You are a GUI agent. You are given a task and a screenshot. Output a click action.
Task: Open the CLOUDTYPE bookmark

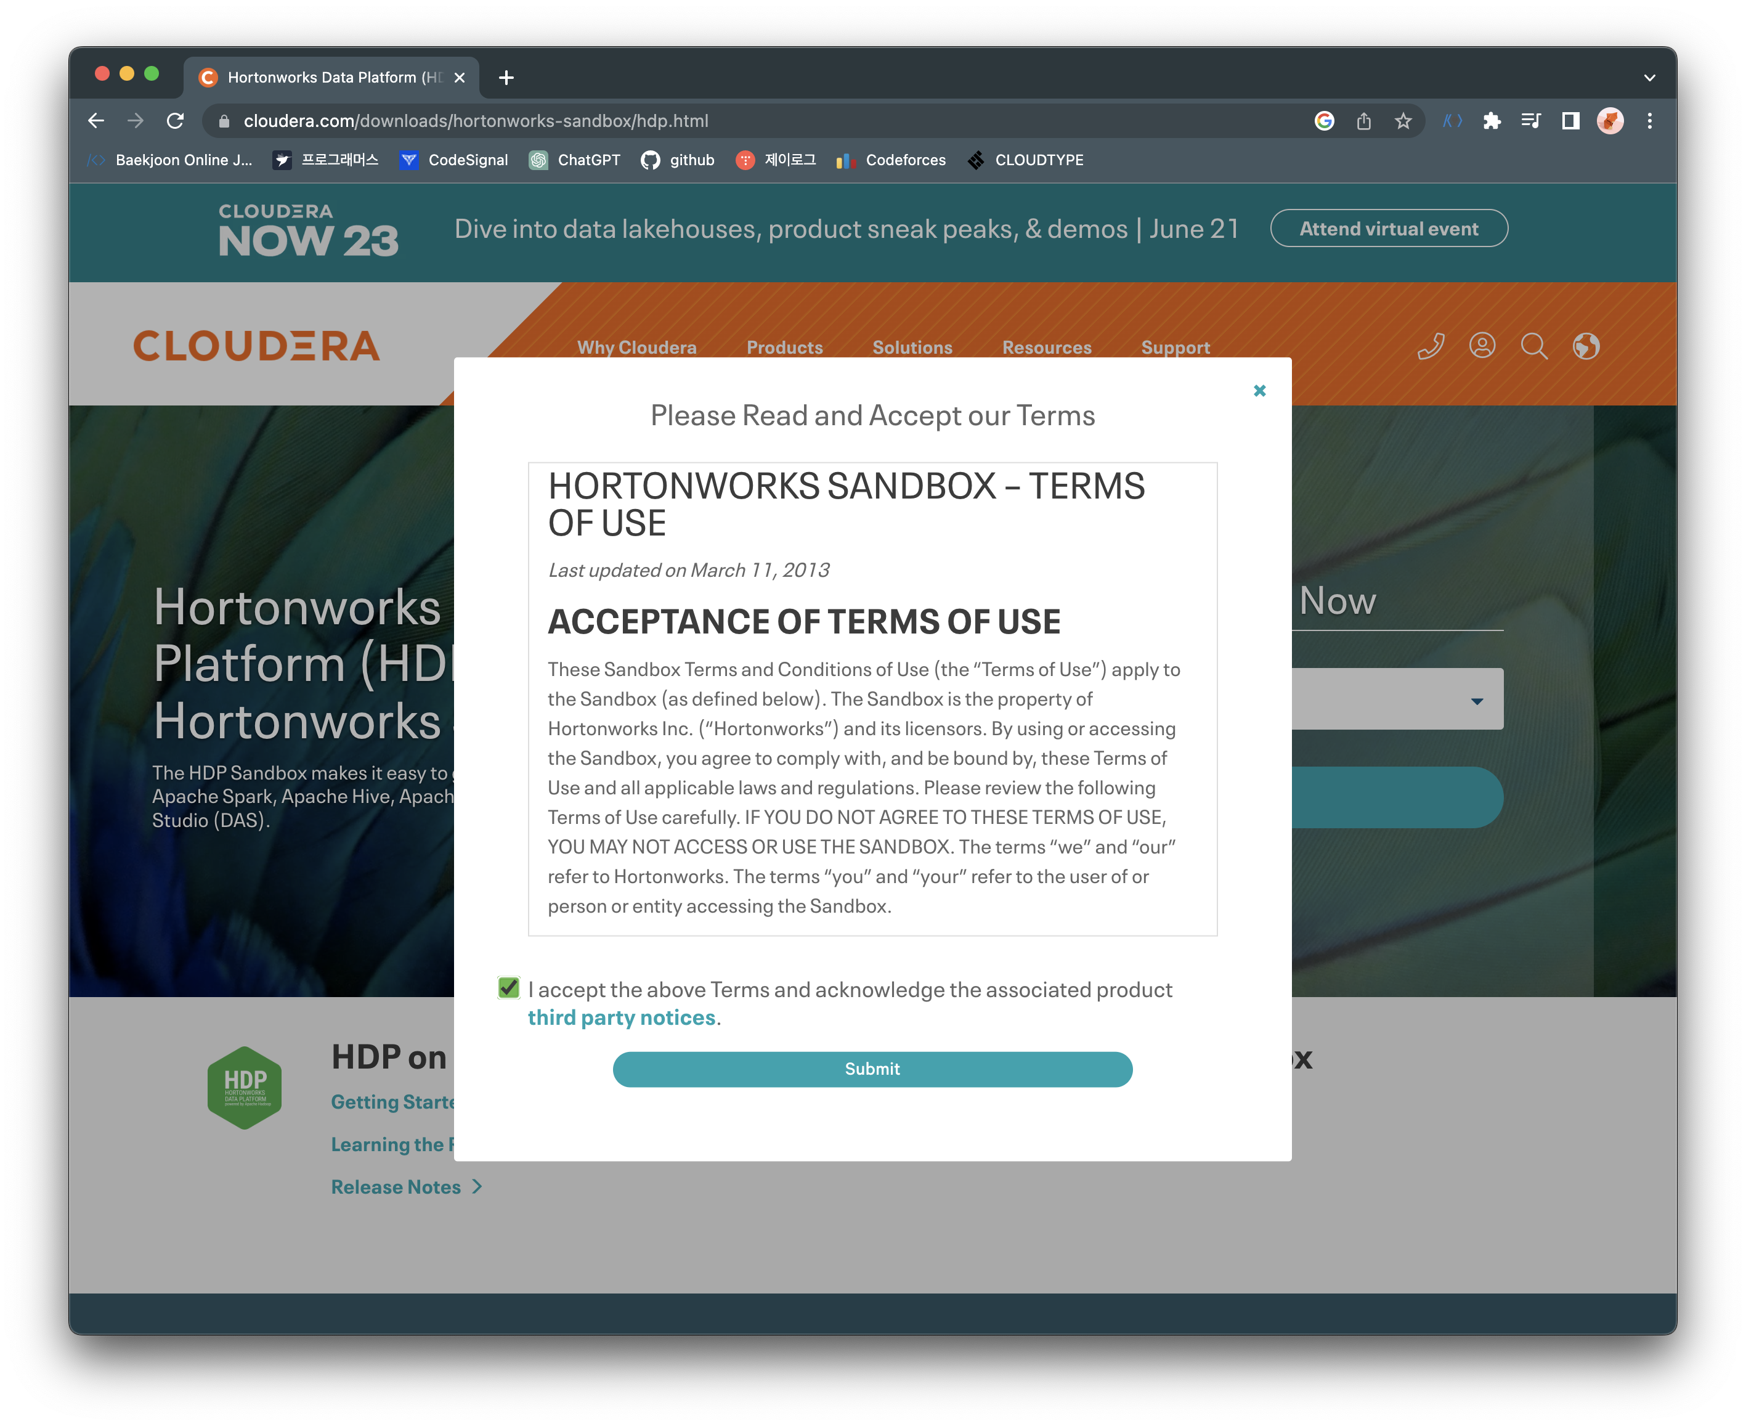(x=1026, y=160)
